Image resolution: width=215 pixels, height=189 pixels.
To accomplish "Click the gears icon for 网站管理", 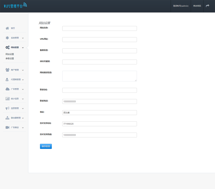I will [7, 47].
